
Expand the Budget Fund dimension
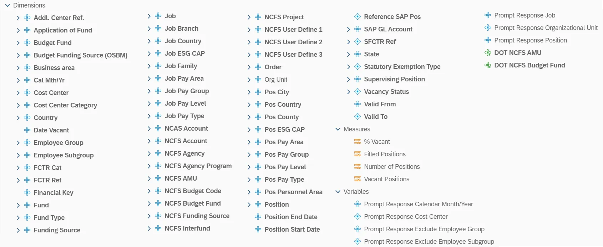tap(18, 43)
